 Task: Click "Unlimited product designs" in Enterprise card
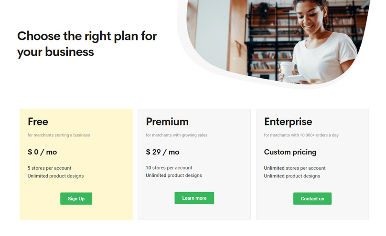tap(292, 176)
